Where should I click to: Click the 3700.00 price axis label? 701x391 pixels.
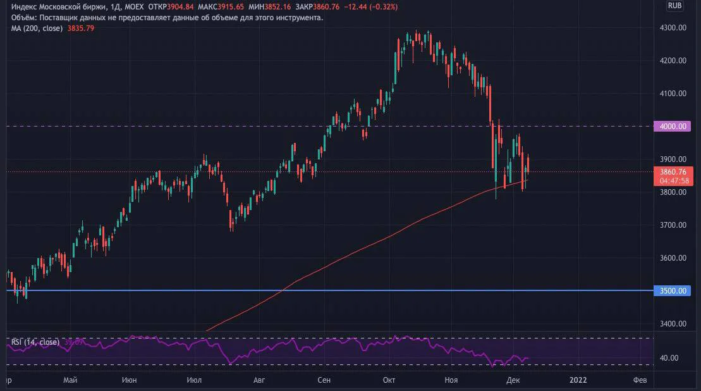[x=673, y=225]
